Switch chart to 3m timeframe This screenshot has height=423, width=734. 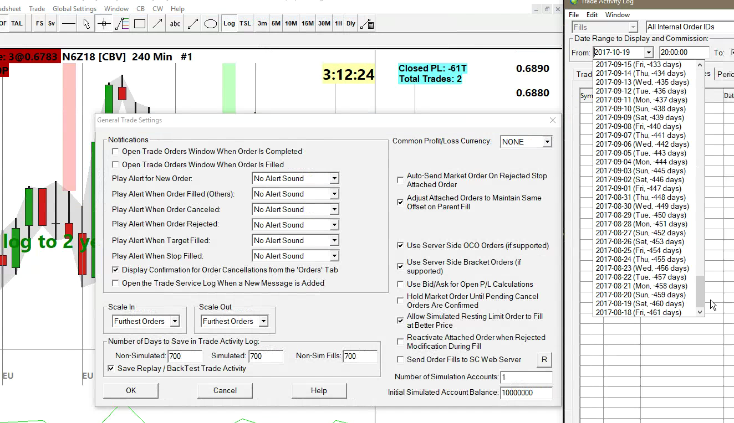(x=262, y=24)
